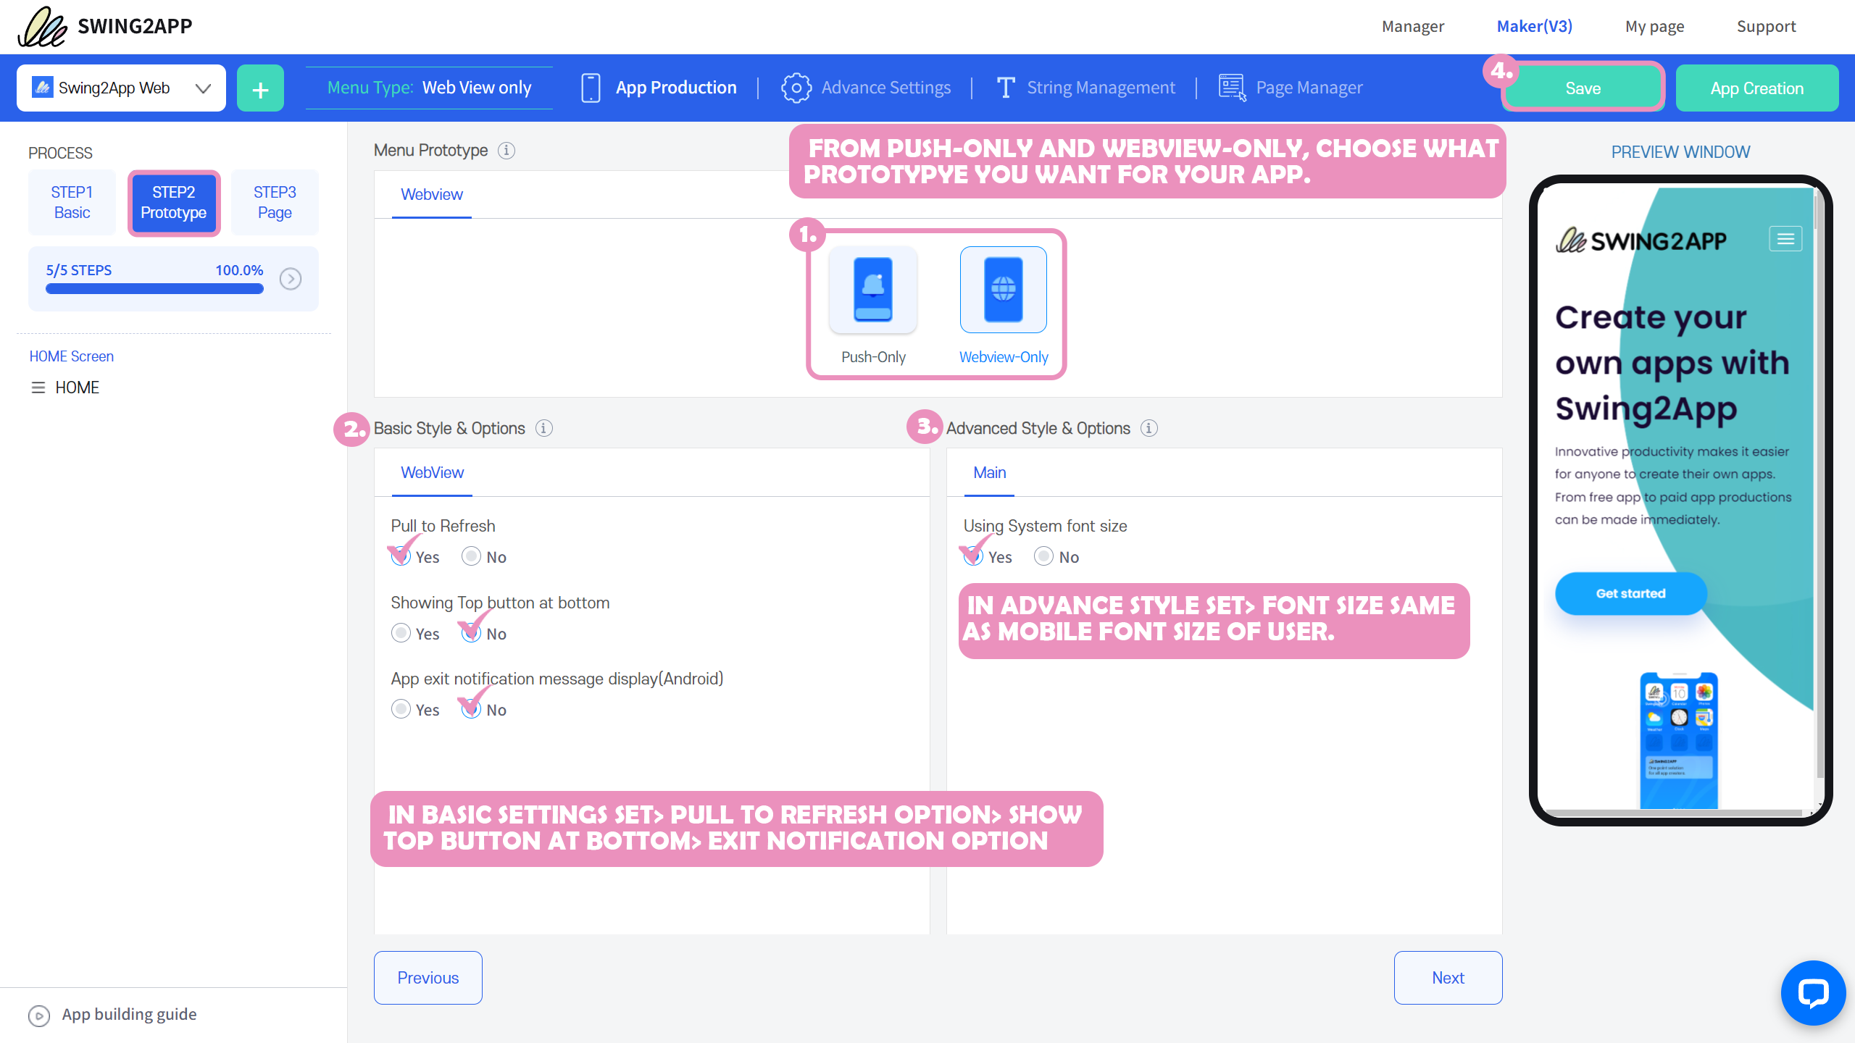Open the Manager menu

click(1413, 26)
